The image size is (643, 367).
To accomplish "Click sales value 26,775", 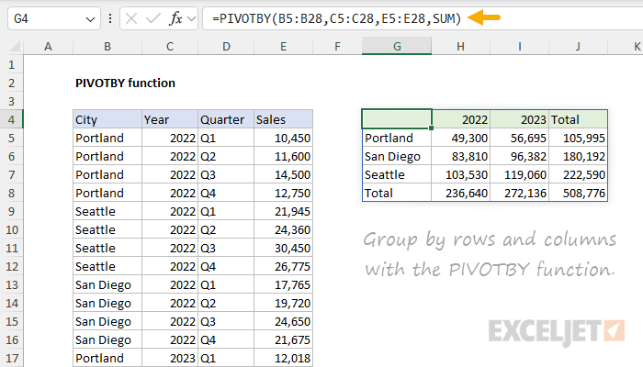I will (x=283, y=266).
